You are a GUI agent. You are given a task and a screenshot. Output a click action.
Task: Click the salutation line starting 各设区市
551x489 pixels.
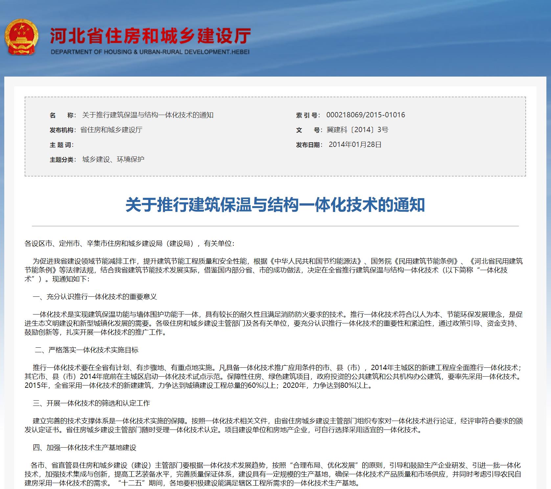pos(129,244)
